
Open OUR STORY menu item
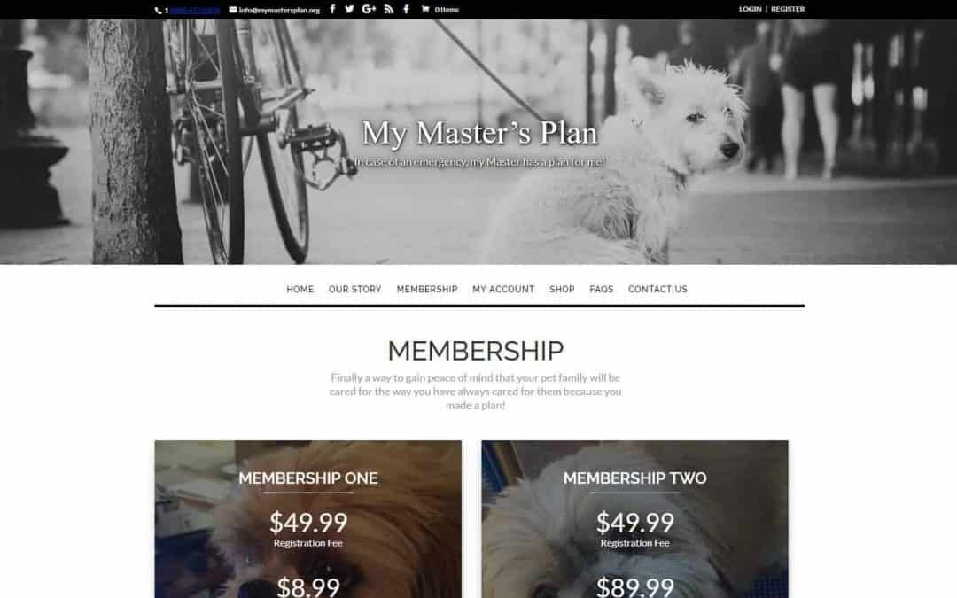(x=354, y=289)
